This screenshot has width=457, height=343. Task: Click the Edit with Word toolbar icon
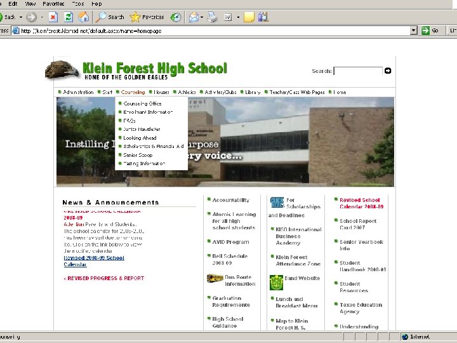coord(228,17)
